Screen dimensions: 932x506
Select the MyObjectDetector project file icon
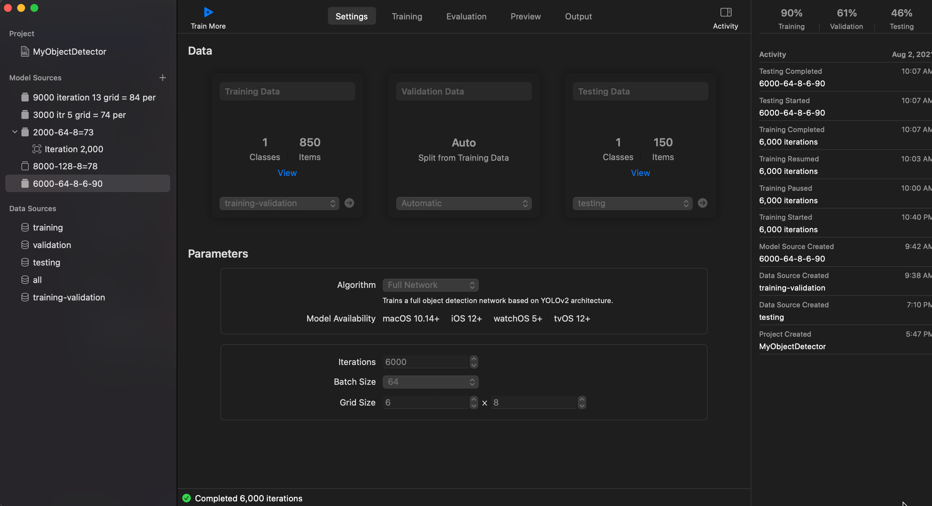point(25,51)
